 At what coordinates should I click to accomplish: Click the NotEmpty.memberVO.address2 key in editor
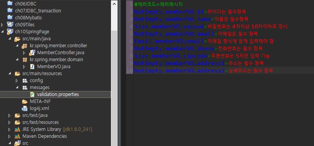point(179,70)
